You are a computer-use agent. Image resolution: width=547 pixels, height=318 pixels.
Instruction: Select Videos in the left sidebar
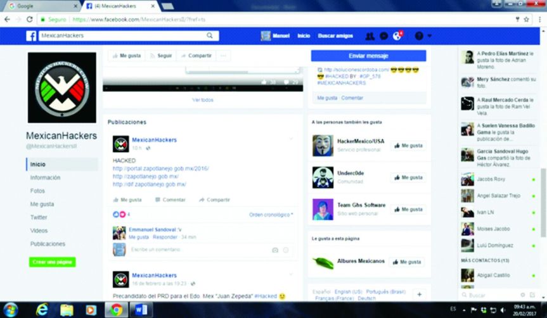(x=39, y=231)
